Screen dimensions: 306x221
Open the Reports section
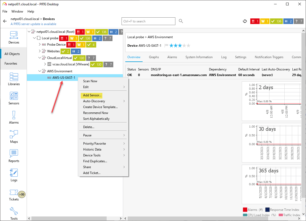point(14,156)
